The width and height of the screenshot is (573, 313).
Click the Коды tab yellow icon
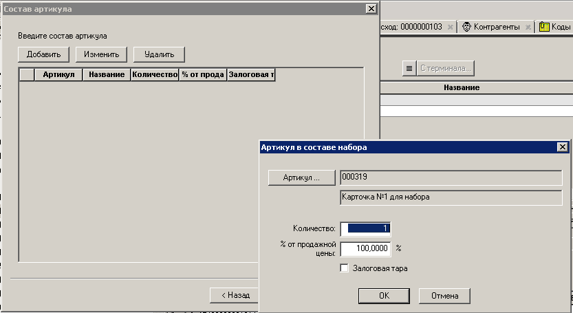(x=544, y=27)
